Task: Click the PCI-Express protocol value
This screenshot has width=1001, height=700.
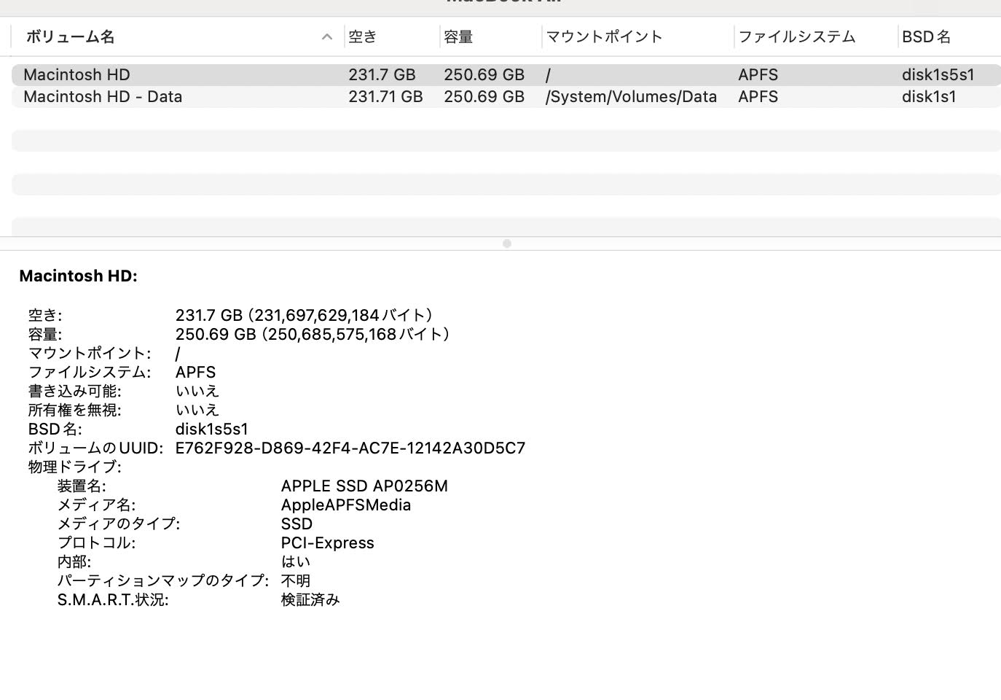Action: coord(327,542)
